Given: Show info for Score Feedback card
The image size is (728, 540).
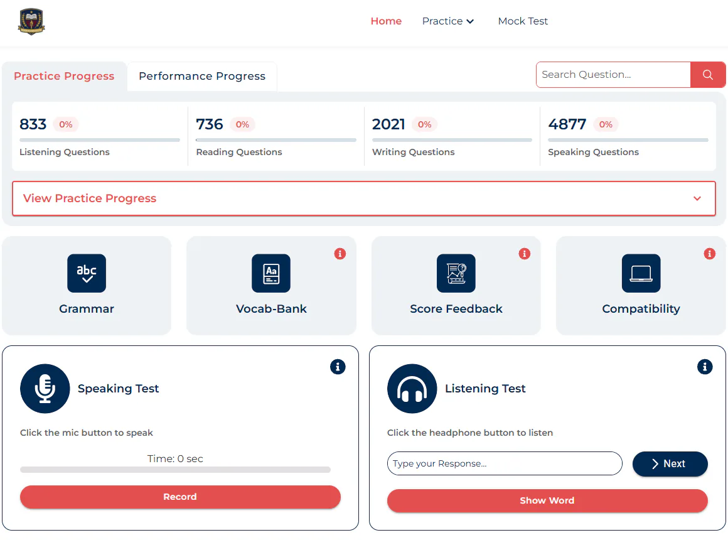Looking at the screenshot, I should pyautogui.click(x=525, y=254).
